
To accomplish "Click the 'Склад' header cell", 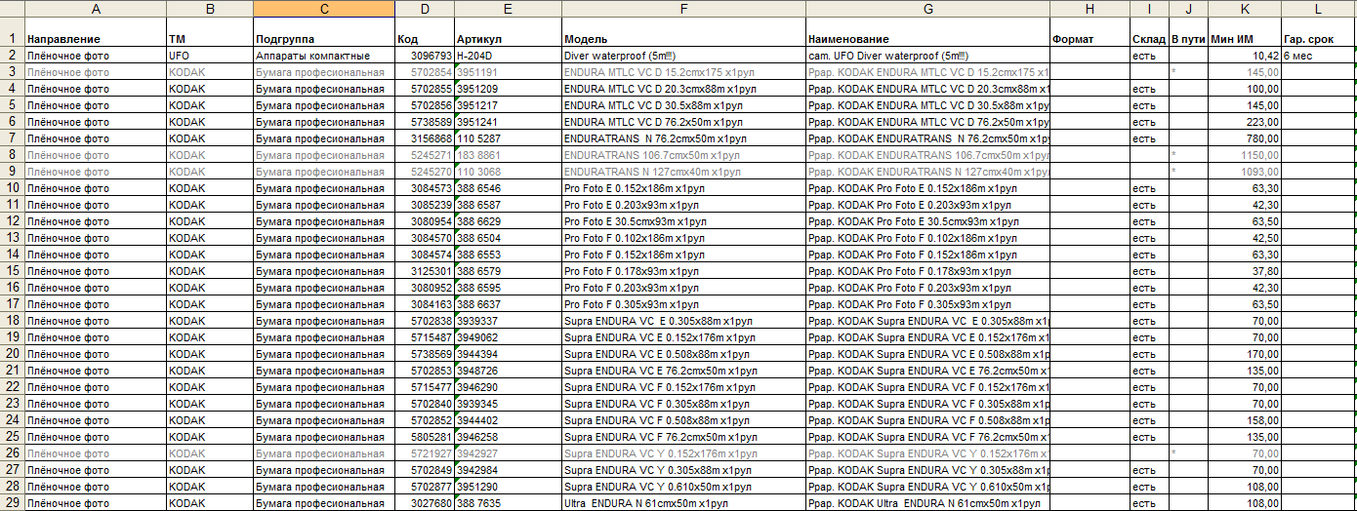I will coord(1149,33).
